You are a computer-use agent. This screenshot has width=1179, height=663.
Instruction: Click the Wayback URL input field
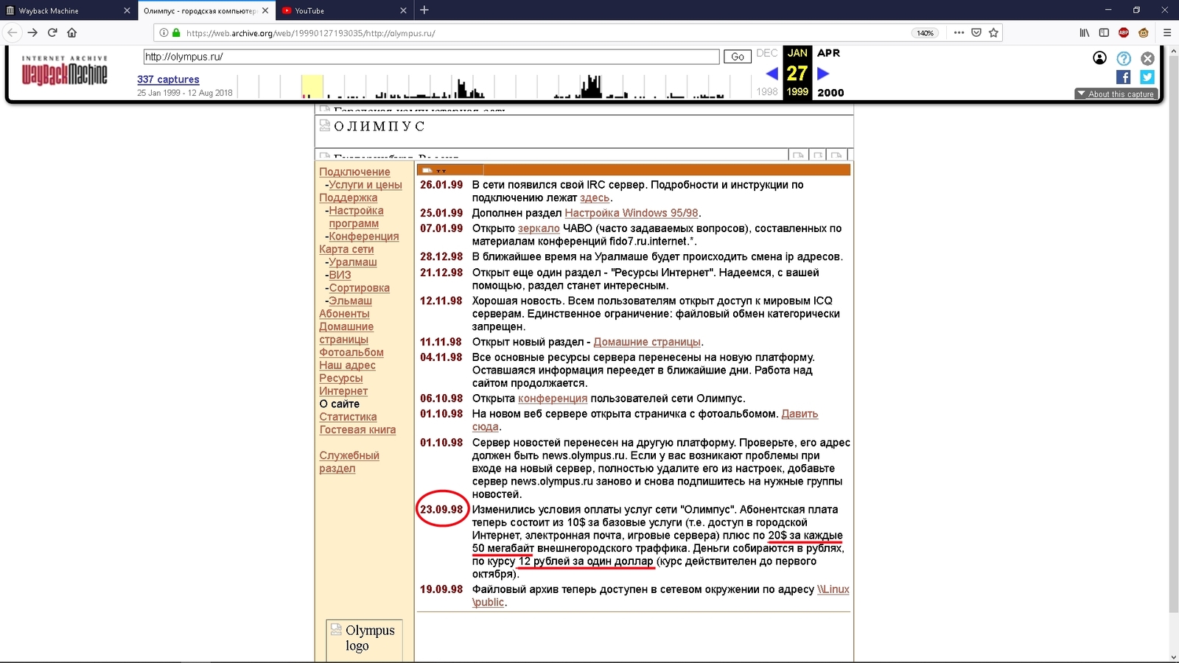click(x=431, y=57)
